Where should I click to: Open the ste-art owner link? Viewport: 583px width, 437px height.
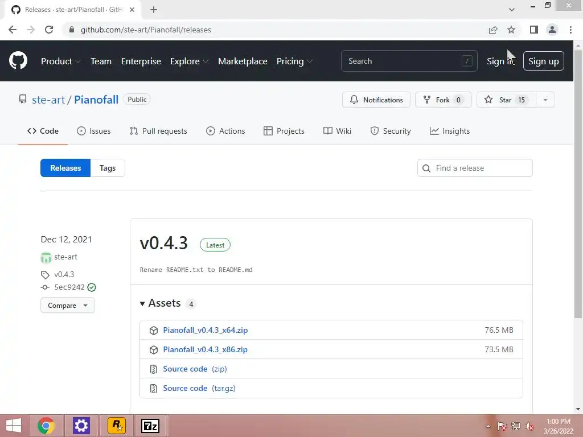48,100
